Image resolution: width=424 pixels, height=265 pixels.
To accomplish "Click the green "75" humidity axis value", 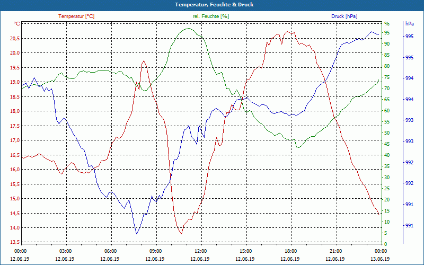I will pos(387,77).
